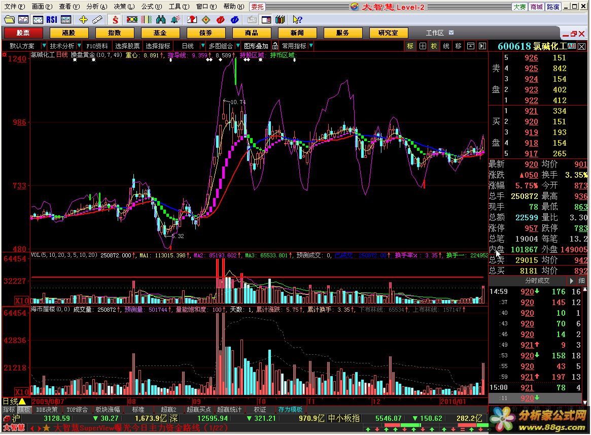591x435 pixels.
Task: Open the 默认方案 dropdown arrow
Action: point(44,46)
